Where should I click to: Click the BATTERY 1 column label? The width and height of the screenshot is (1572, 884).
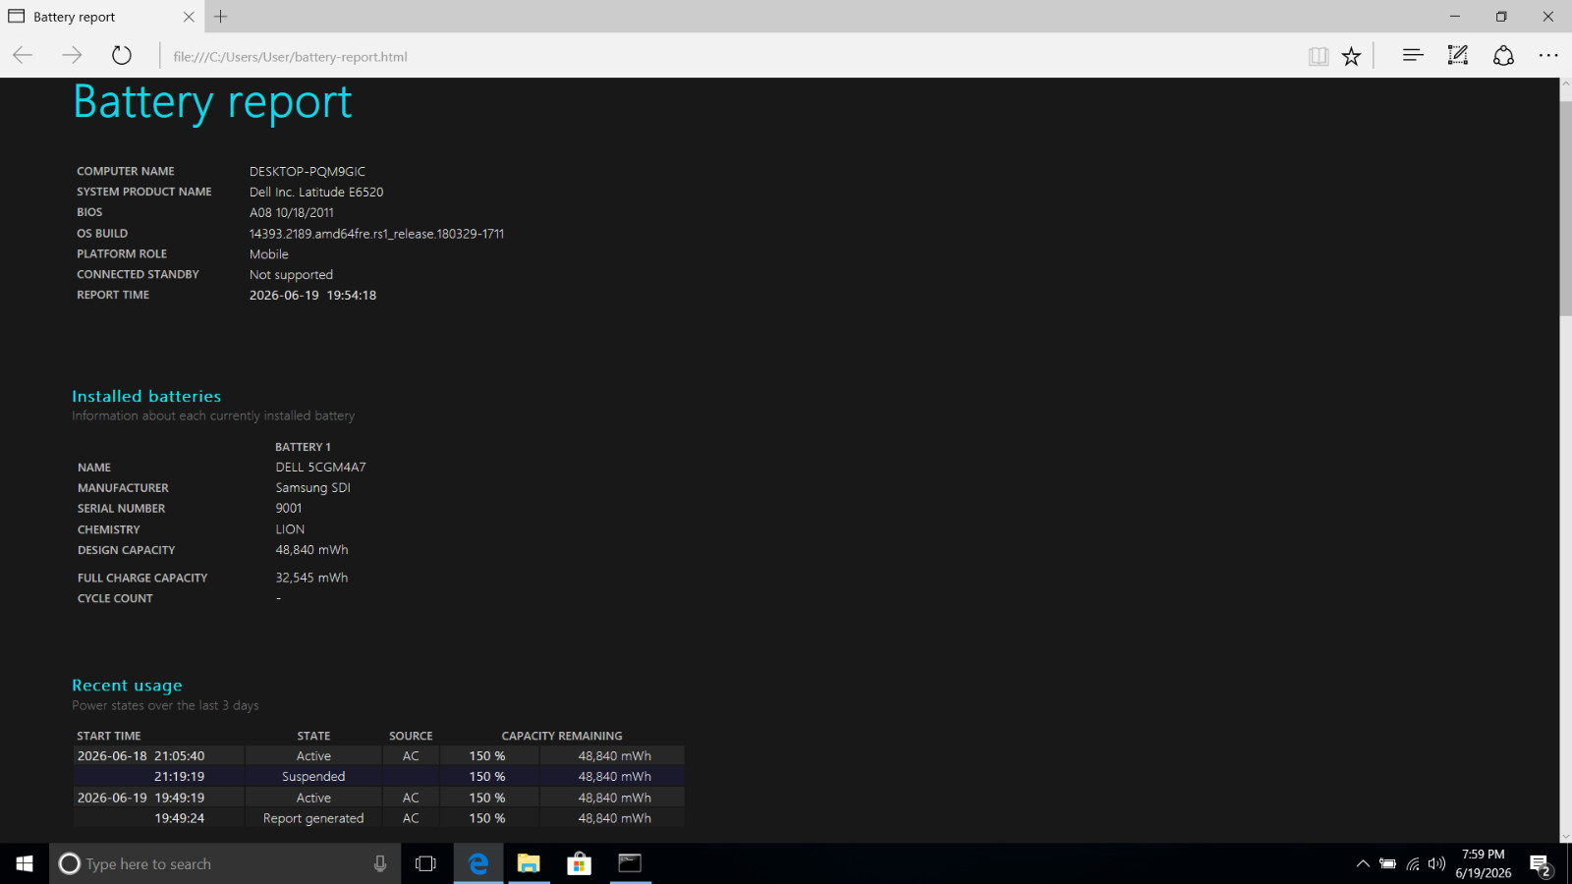[303, 447]
